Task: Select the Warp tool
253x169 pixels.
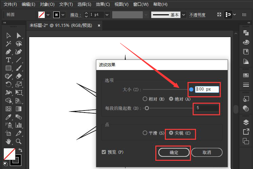Action: tap(8, 92)
